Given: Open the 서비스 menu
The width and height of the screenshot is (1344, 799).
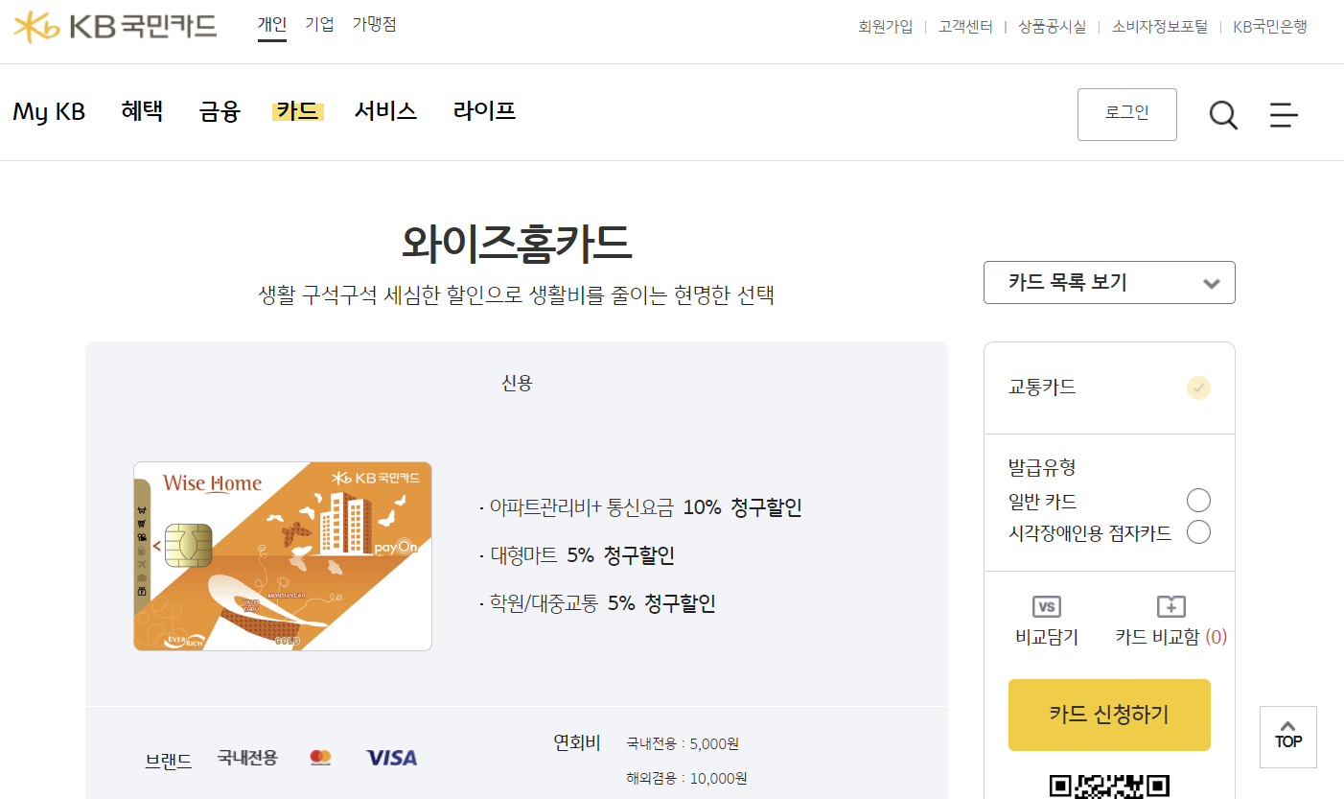Looking at the screenshot, I should (385, 111).
